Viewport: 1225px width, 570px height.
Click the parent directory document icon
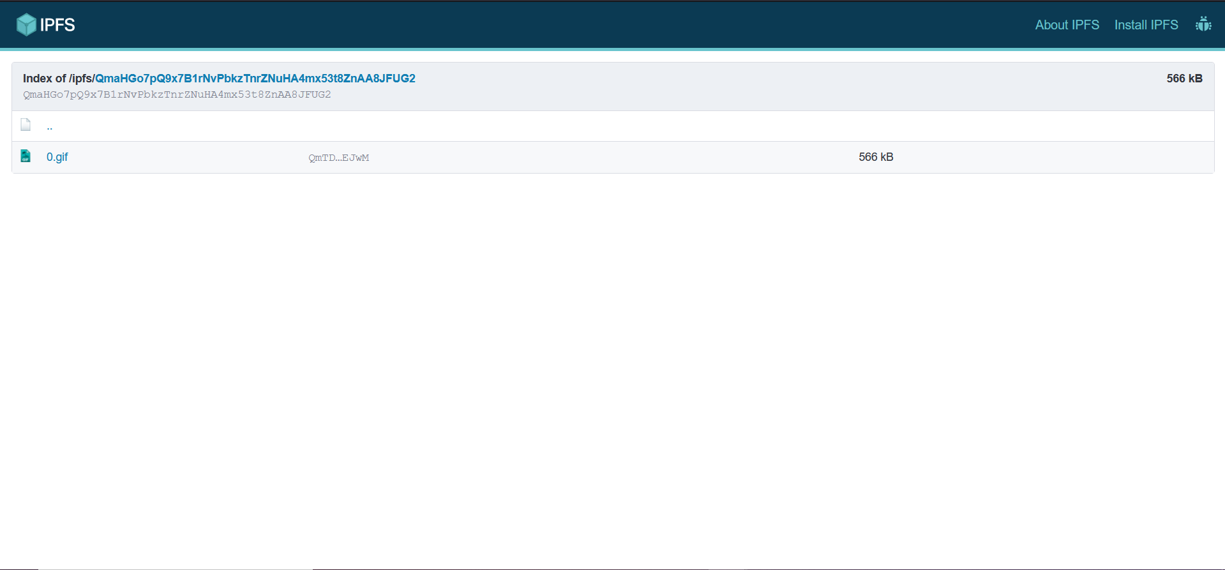tap(26, 124)
